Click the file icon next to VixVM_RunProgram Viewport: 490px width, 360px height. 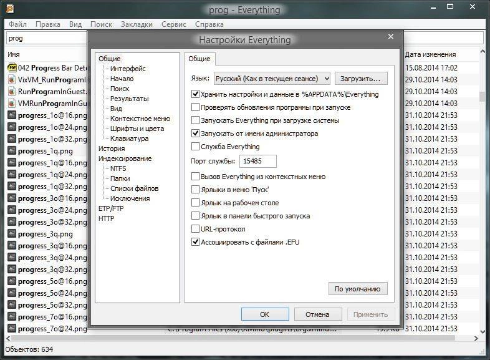(x=12, y=80)
